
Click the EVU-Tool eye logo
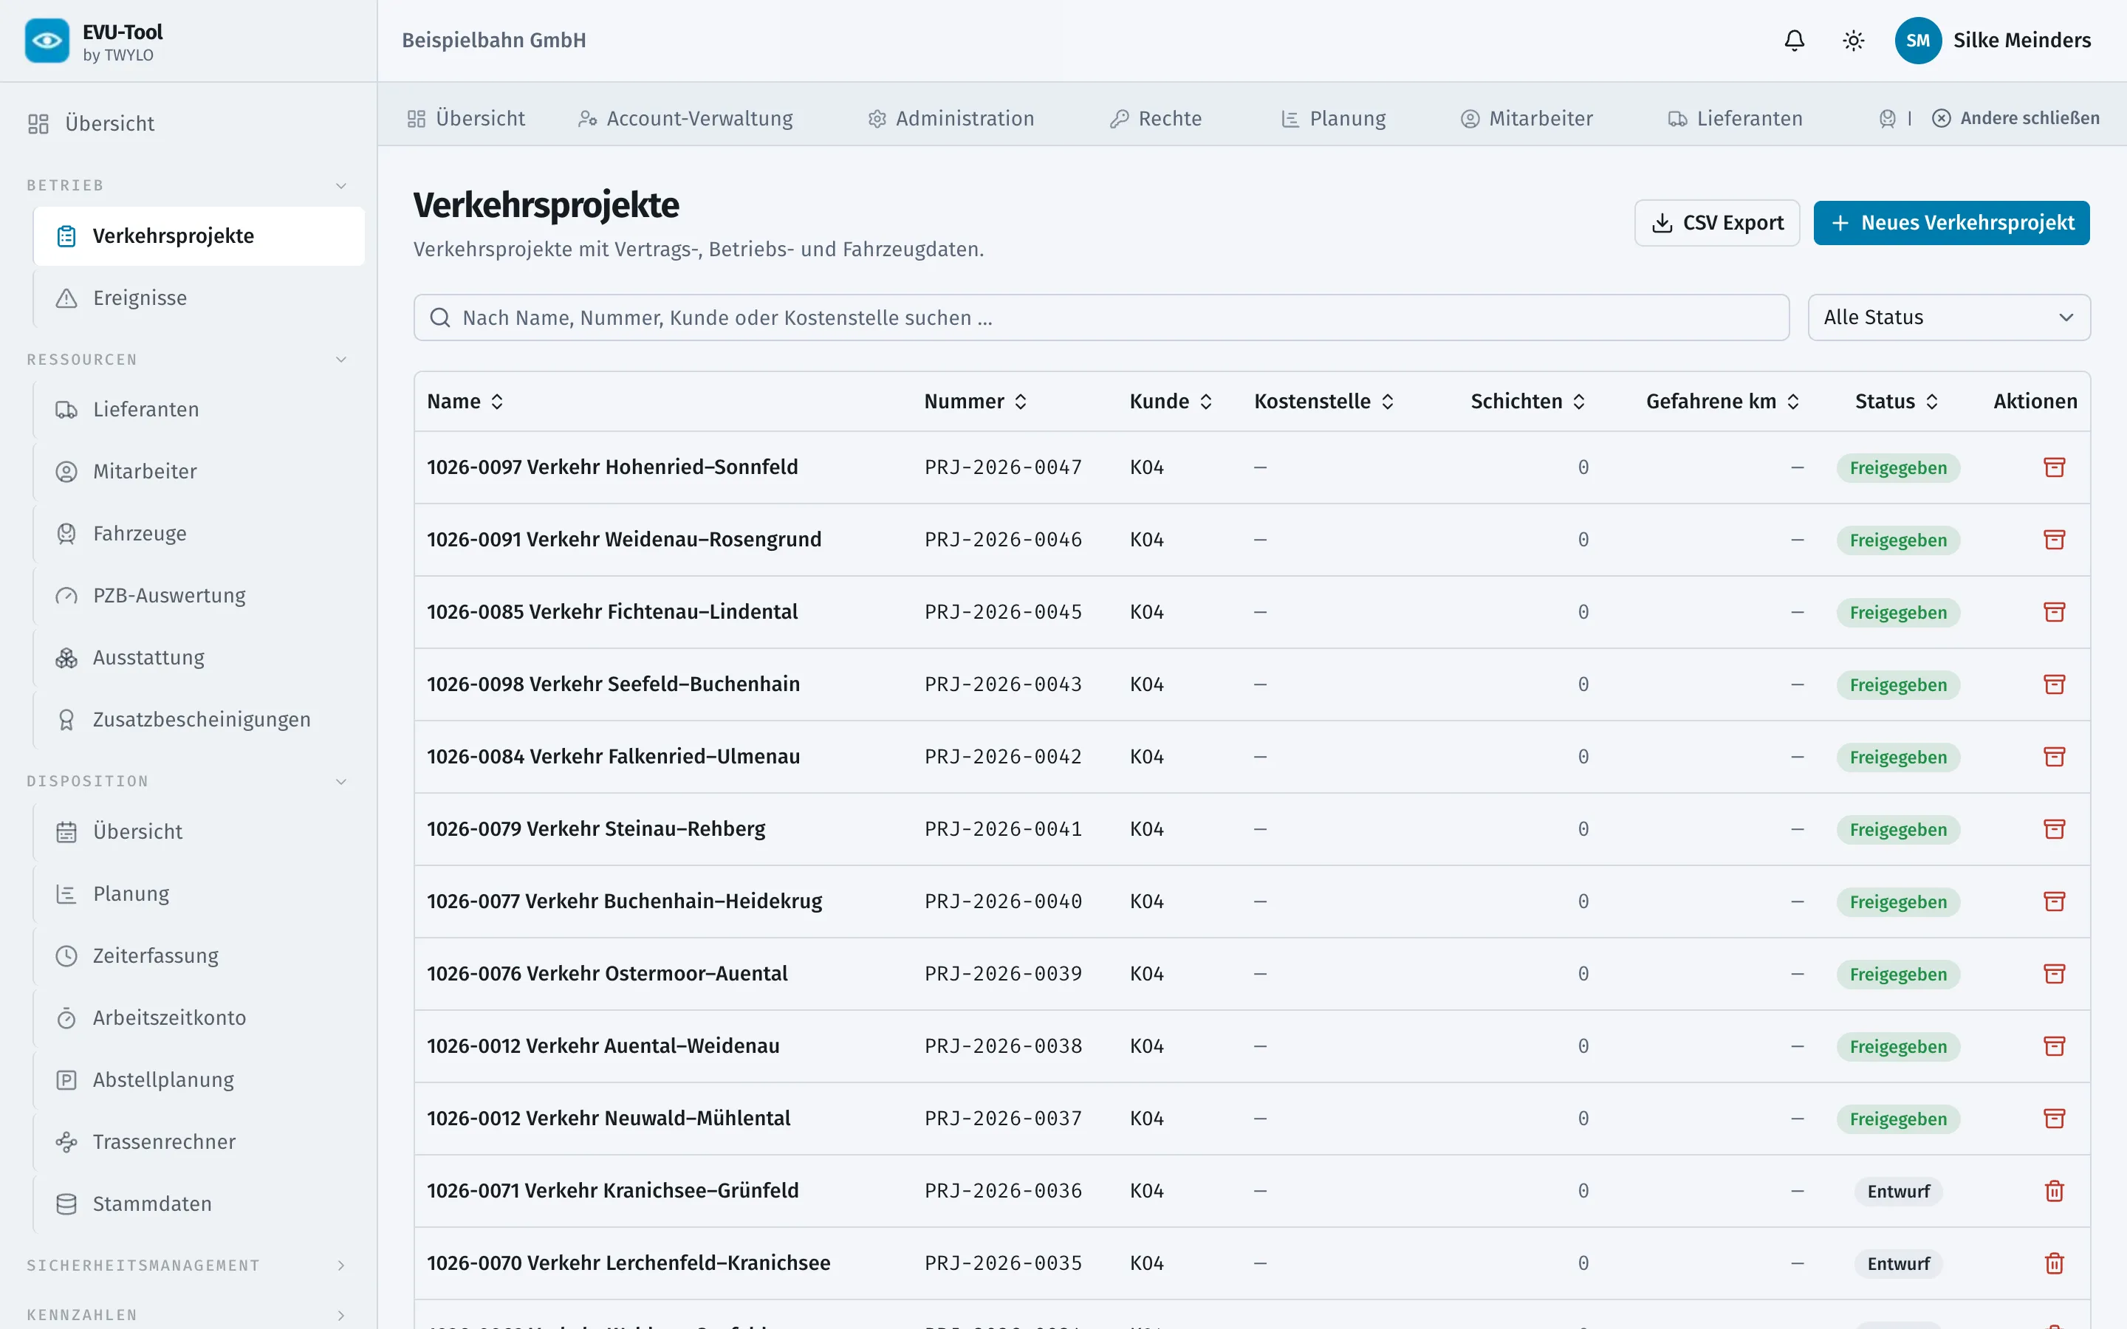point(47,41)
